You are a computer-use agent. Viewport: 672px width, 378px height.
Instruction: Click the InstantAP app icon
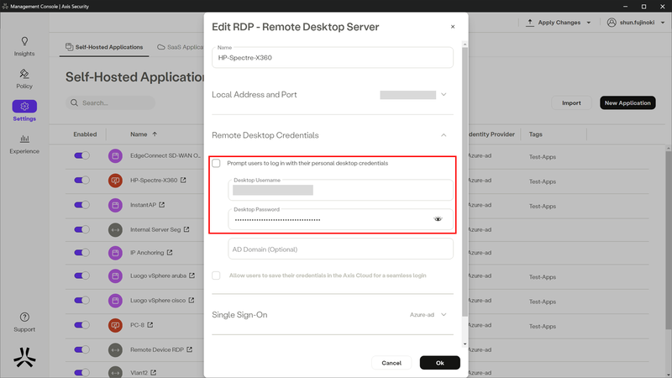[115, 205]
